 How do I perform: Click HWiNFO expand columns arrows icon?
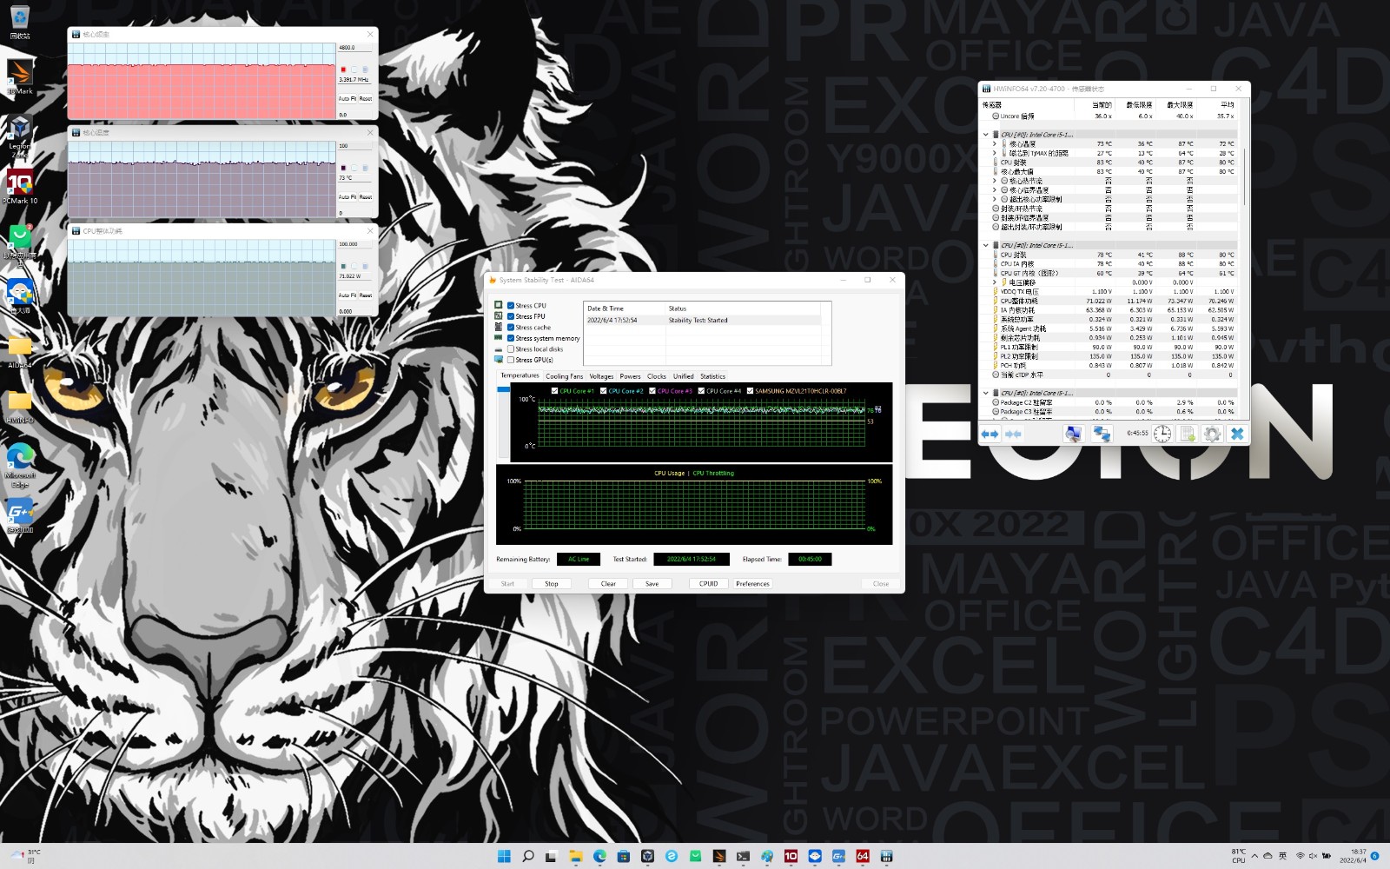(x=990, y=434)
